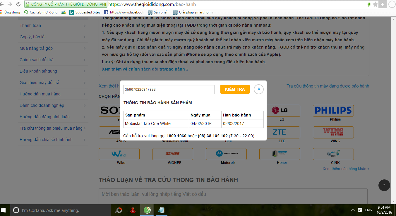Click the IMEI number input field
This screenshot has width=396, height=216.
pos(169,90)
